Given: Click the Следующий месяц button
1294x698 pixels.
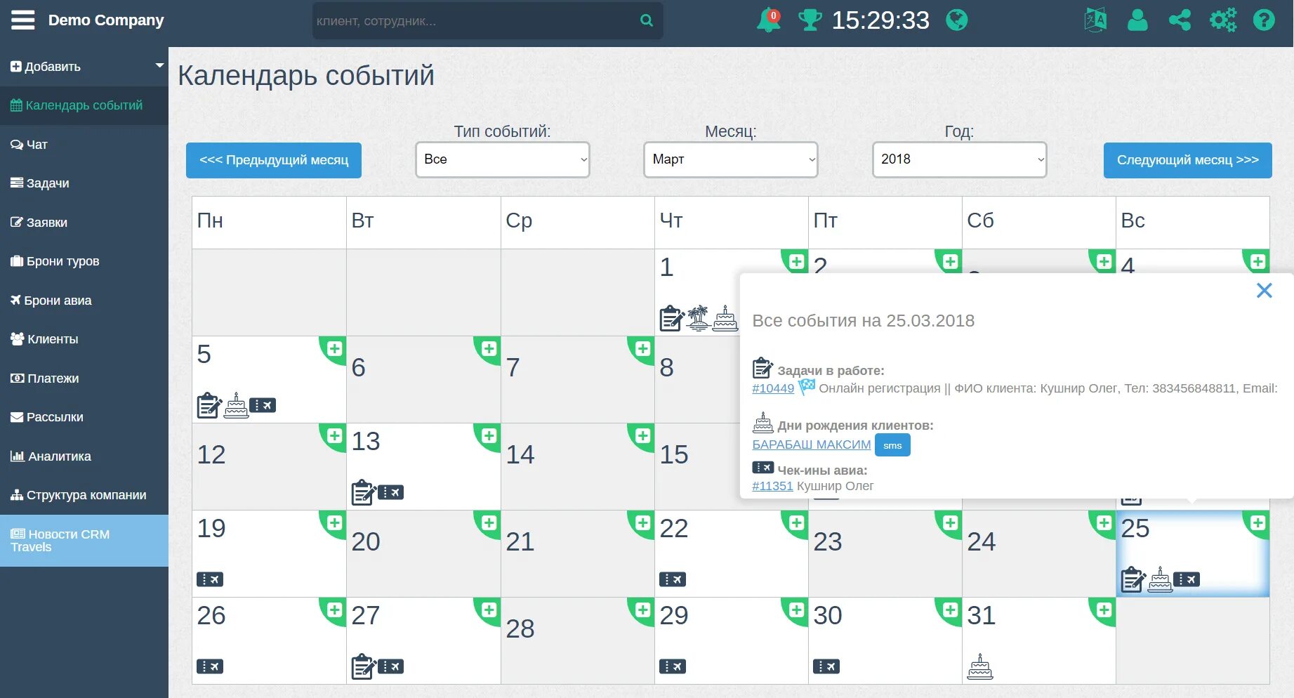Looking at the screenshot, I should pyautogui.click(x=1187, y=160).
